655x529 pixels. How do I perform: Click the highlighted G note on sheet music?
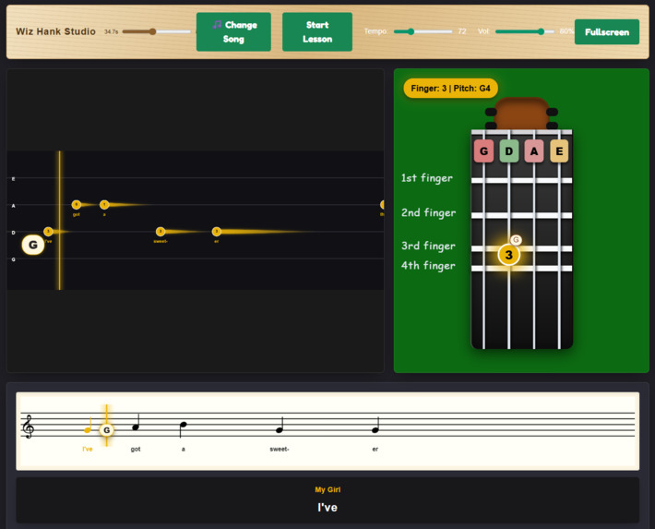click(106, 430)
